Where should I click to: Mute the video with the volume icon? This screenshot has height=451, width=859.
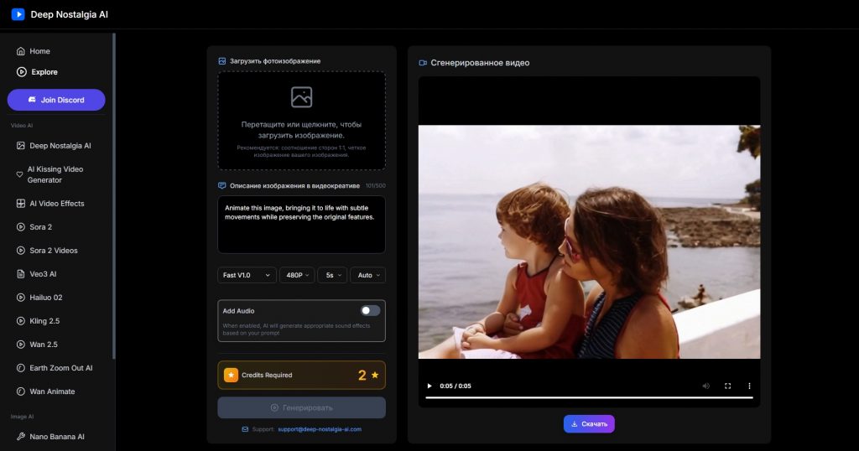click(705, 386)
